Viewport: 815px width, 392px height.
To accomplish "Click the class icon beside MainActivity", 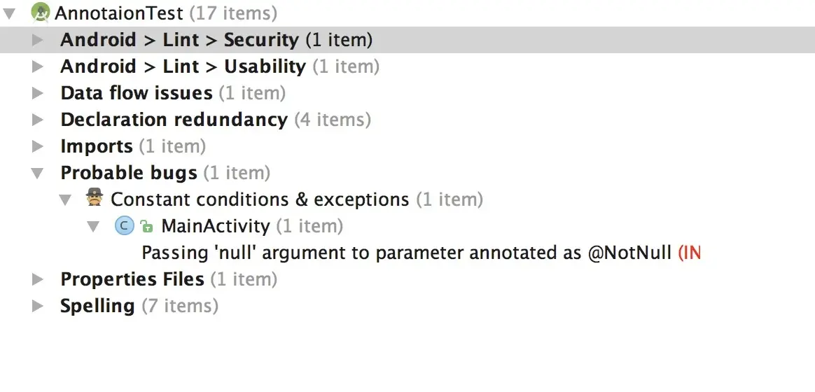I will pos(124,225).
